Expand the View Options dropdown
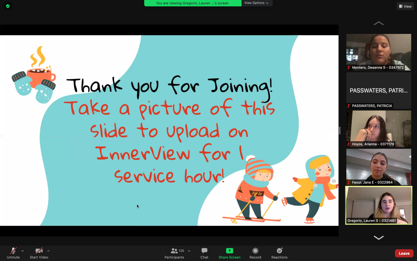Screen dimensions: 417x261 [257, 3]
